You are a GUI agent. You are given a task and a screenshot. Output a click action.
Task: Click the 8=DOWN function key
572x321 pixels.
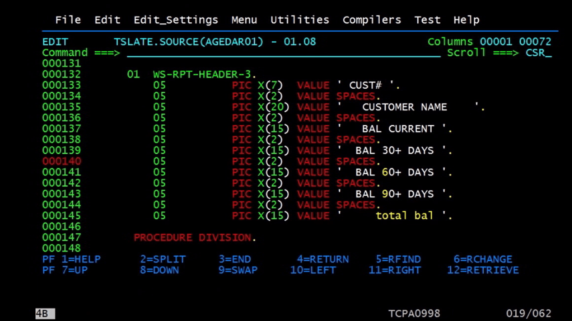(x=159, y=270)
